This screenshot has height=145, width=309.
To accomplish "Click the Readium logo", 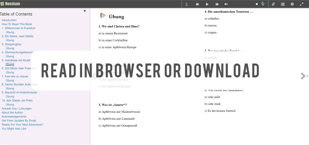I will (x=11, y=4).
